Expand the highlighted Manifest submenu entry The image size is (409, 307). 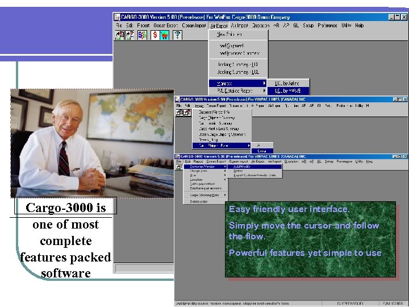coord(237,83)
